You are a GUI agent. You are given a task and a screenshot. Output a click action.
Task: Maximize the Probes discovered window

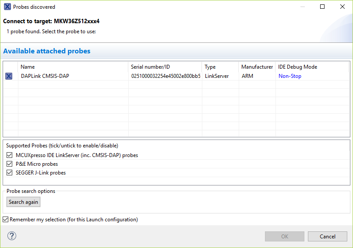point(322,7)
